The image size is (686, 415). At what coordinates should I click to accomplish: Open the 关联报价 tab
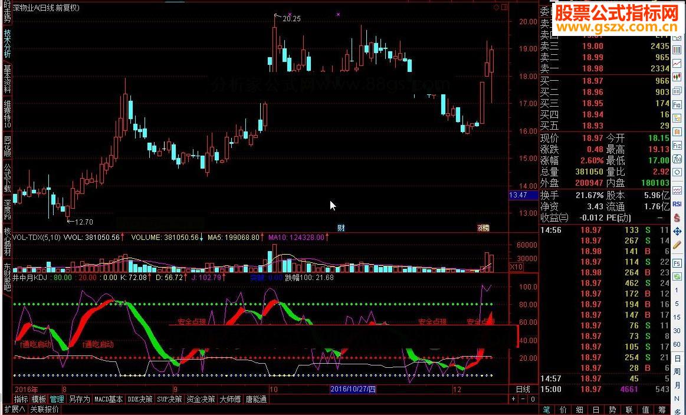[44, 410]
